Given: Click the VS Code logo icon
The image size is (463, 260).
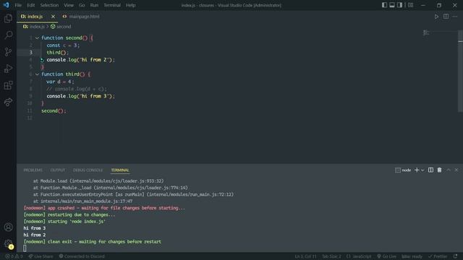Looking at the screenshot, I should [7, 5].
